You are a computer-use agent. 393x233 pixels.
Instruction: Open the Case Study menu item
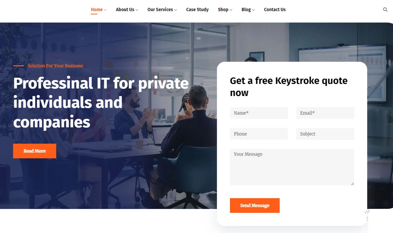[x=197, y=9]
